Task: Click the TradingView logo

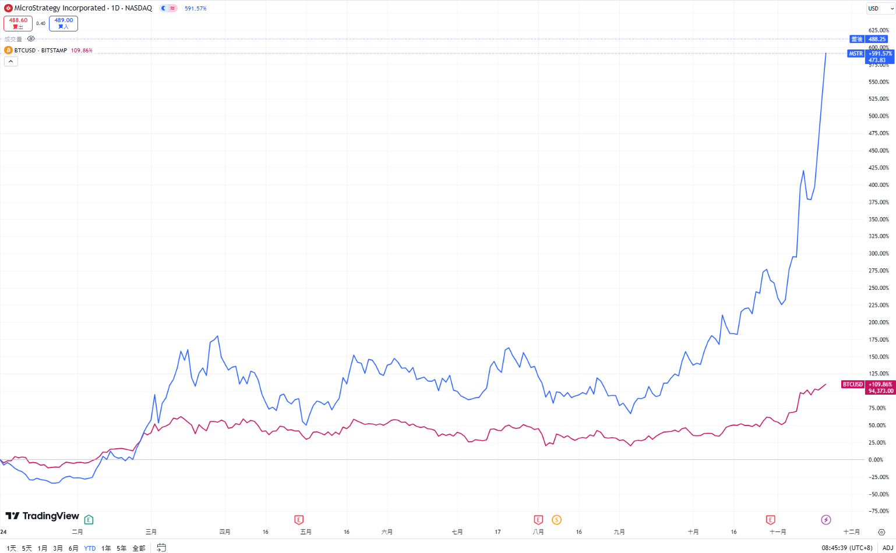Action: [42, 516]
